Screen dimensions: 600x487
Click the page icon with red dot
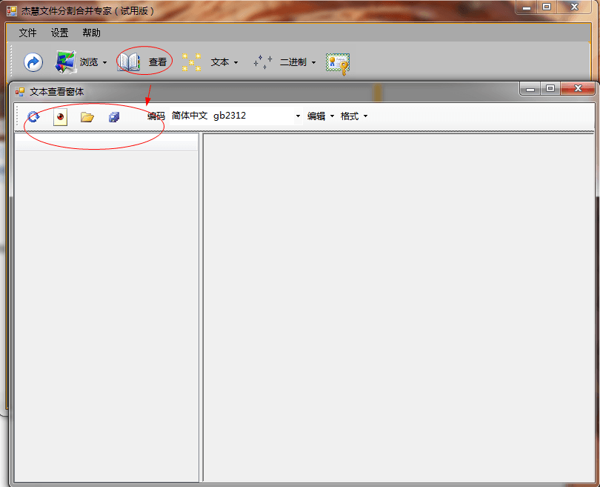(x=60, y=116)
